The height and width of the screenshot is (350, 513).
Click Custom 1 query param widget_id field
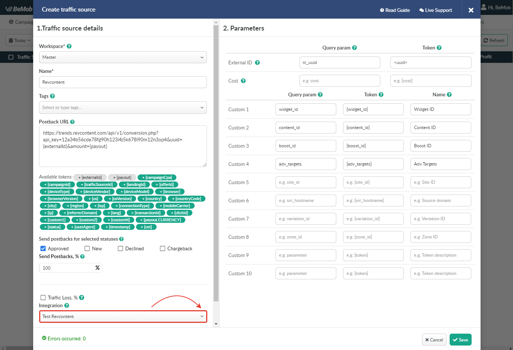306,109
